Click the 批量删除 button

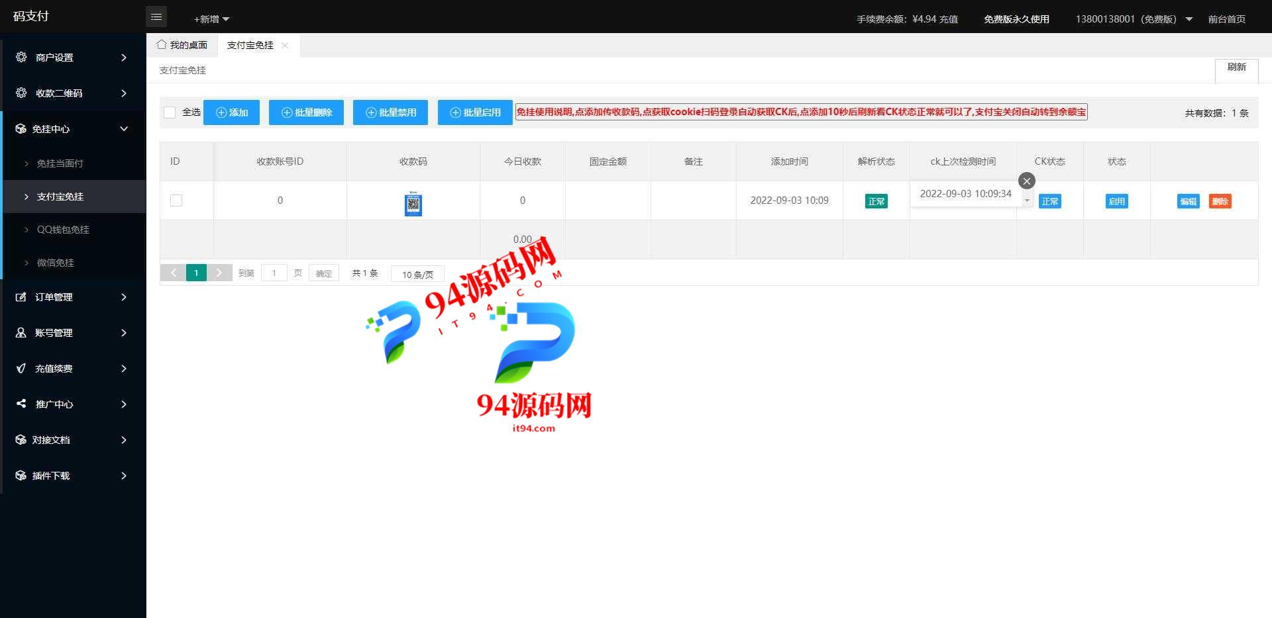(306, 112)
